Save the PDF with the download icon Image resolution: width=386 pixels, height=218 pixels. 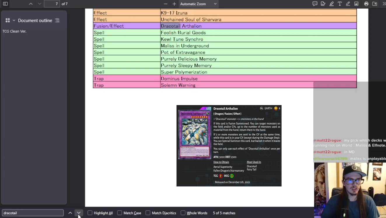click(x=375, y=4)
